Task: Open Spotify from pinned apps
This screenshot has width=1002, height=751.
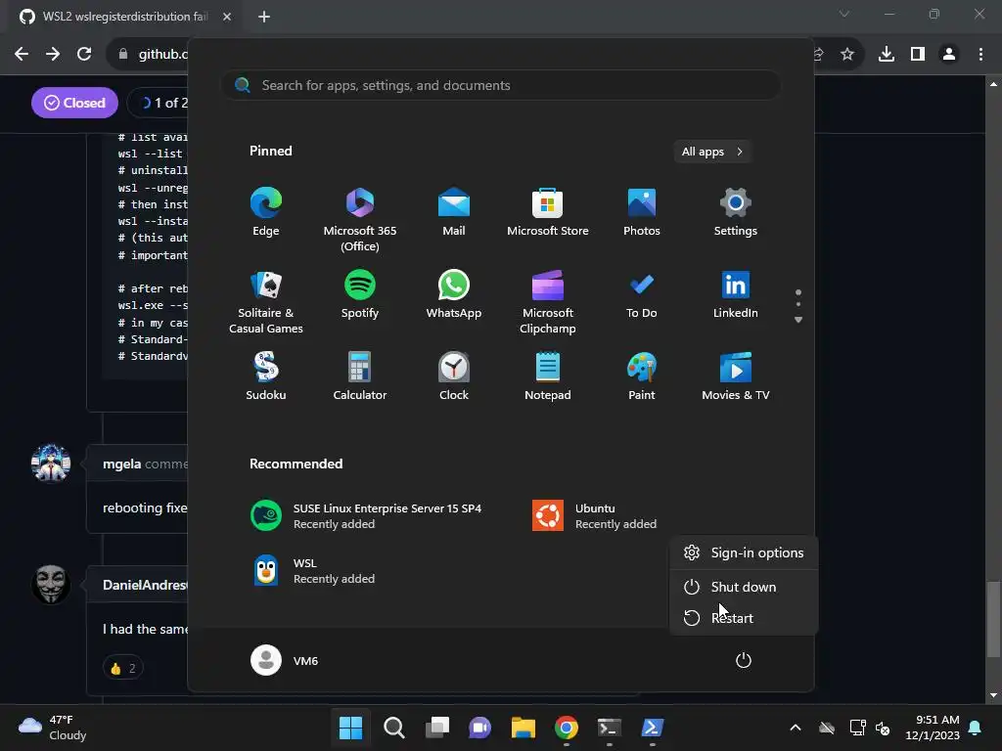Action: pyautogui.click(x=360, y=293)
